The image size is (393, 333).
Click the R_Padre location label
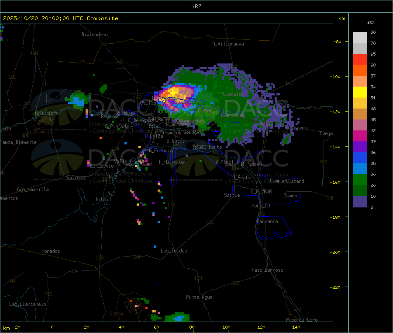(x=250, y=164)
